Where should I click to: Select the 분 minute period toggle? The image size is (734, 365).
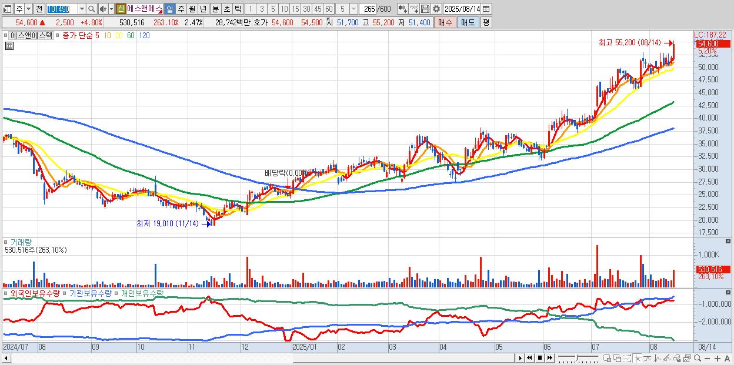click(x=215, y=9)
